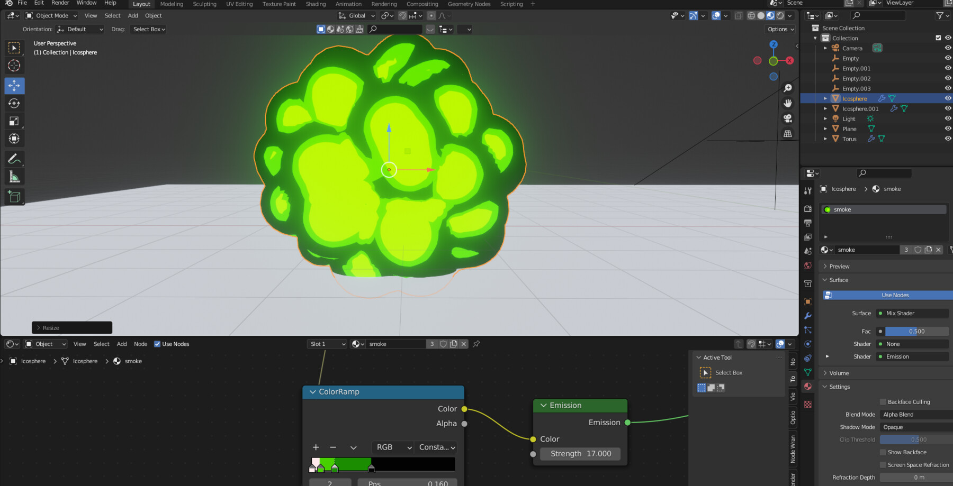Switch viewport to Rendered shading mode
Viewport: 953px width, 486px height.
coord(779,15)
